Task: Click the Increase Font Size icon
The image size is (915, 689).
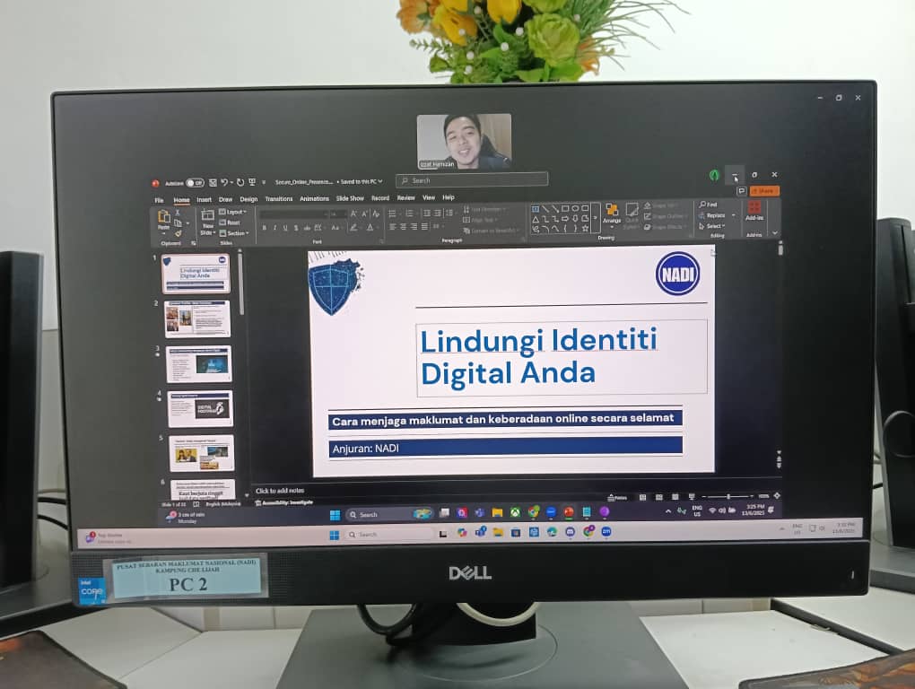Action: [353, 214]
